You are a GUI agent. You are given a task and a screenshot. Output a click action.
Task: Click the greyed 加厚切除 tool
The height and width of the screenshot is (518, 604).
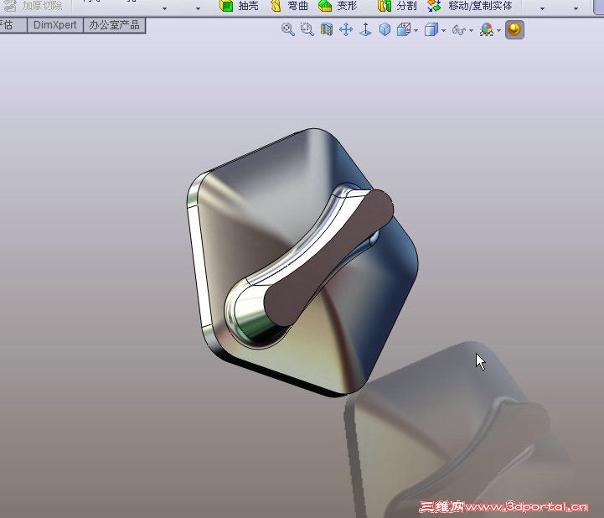33,6
